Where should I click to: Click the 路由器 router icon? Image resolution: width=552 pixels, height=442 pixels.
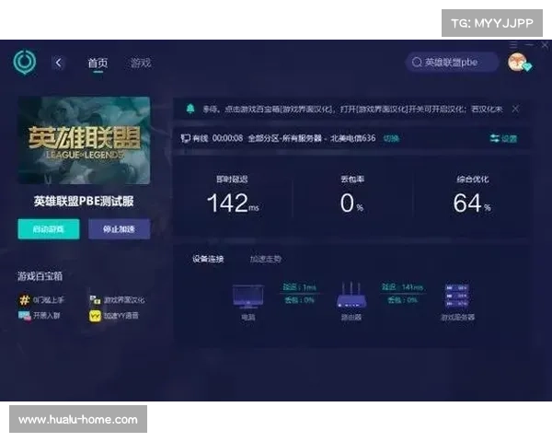pyautogui.click(x=351, y=296)
